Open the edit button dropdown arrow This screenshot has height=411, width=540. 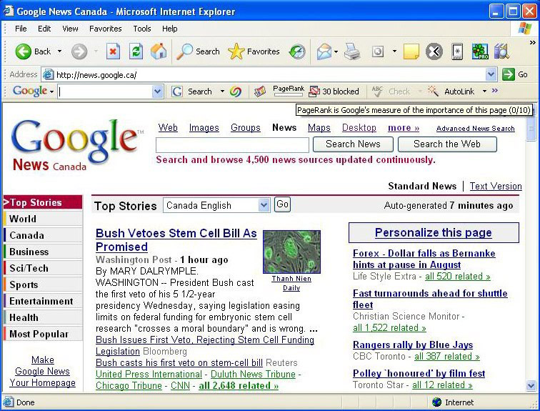(x=394, y=51)
